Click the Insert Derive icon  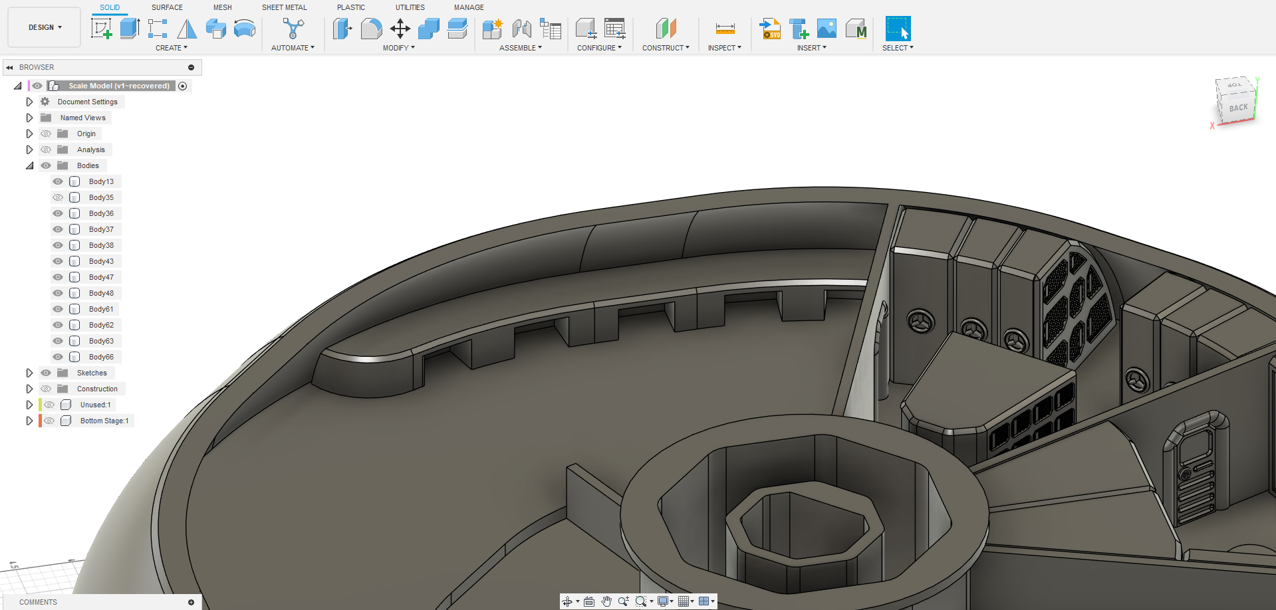799,29
